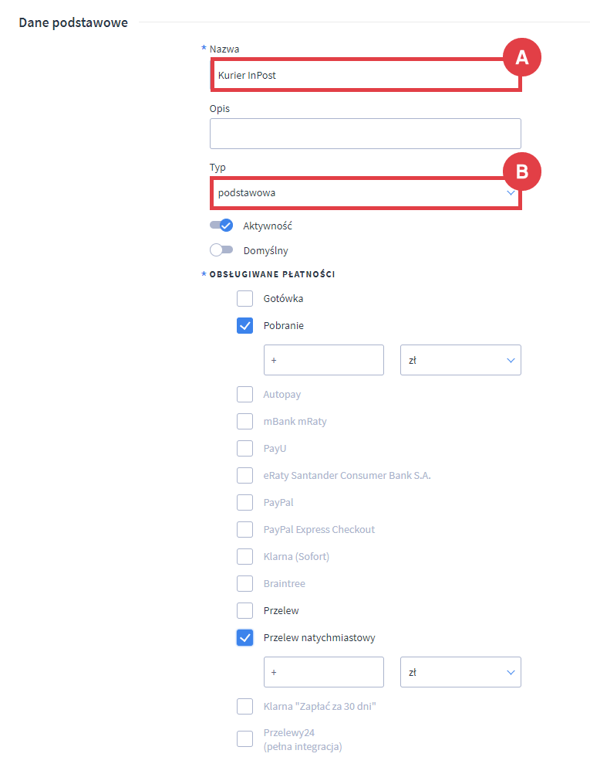Select the Przelew checkbox
Viewport: 590px width, 757px height.
244,610
